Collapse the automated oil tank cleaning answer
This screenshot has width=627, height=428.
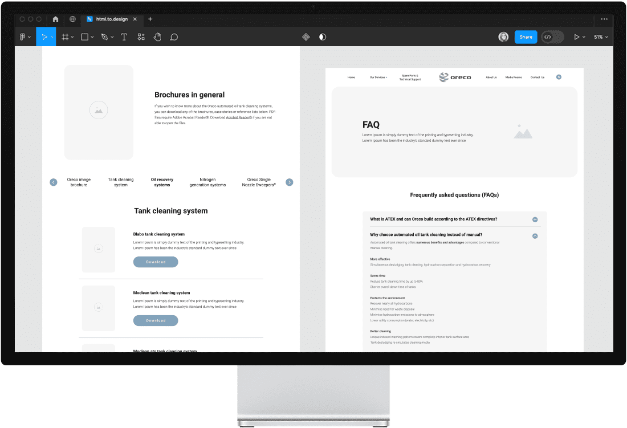[535, 236]
